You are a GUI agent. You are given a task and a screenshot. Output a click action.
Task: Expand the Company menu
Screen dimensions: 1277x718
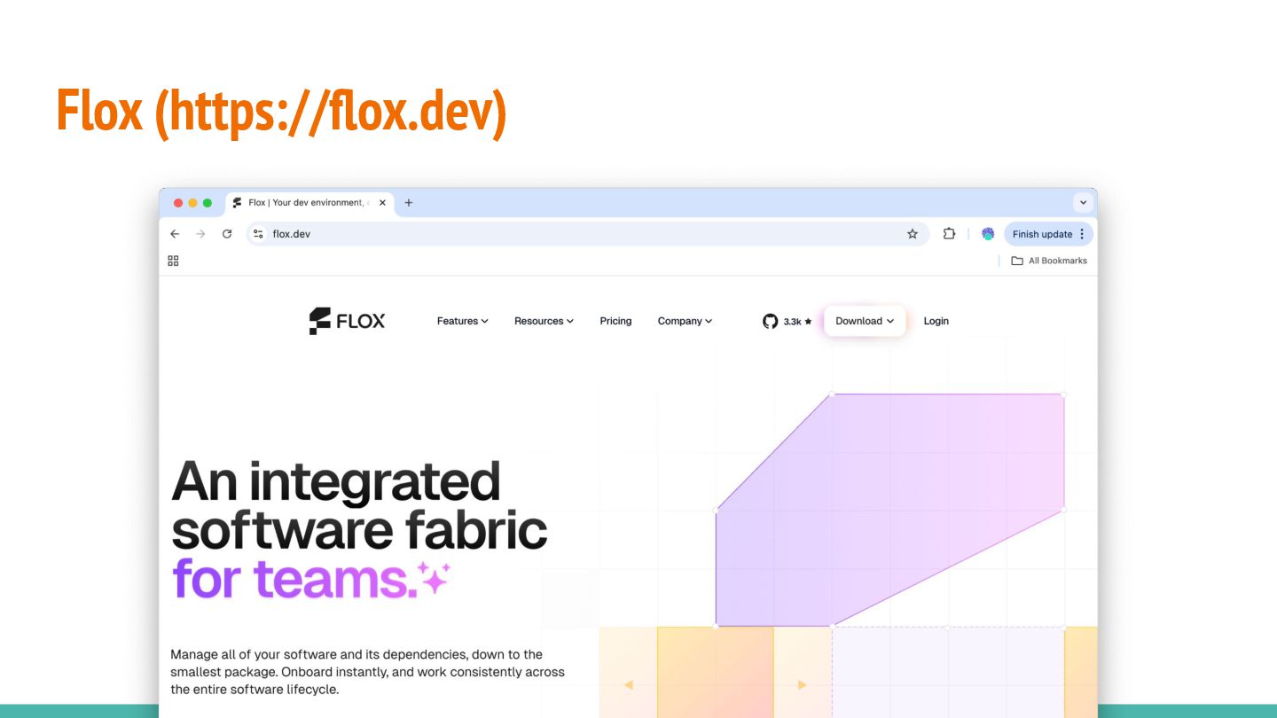pos(685,321)
